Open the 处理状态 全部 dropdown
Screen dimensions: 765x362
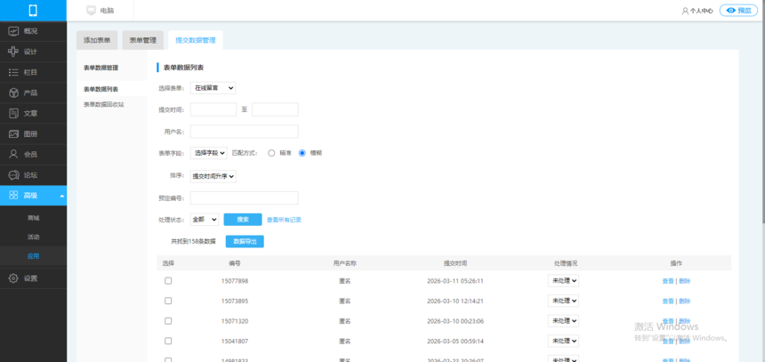point(204,219)
